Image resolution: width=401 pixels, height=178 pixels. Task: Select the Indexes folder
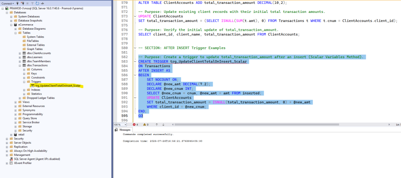click(36, 90)
